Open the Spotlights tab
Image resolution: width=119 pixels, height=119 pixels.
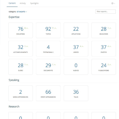(34, 3)
